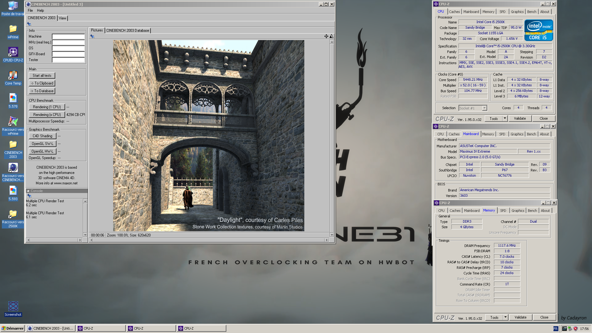This screenshot has height=333, width=592.
Task: Open Tools dropdown arrow in top CPU-Z
Action: (505, 119)
